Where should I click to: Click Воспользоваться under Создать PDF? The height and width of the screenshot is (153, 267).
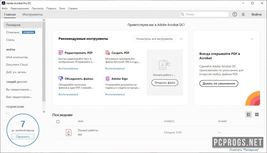point(115,69)
